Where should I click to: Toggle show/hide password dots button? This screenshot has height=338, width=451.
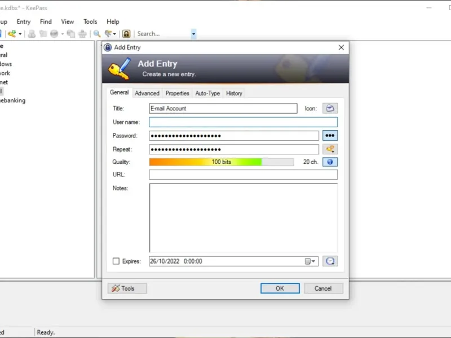click(330, 135)
